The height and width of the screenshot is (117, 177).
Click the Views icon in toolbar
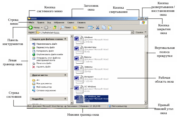90,28
